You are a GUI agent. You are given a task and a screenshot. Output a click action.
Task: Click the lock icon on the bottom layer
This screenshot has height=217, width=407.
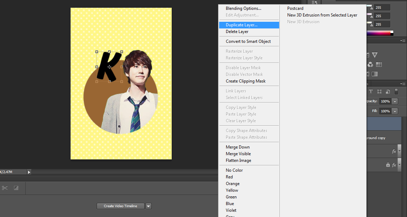[388, 165]
